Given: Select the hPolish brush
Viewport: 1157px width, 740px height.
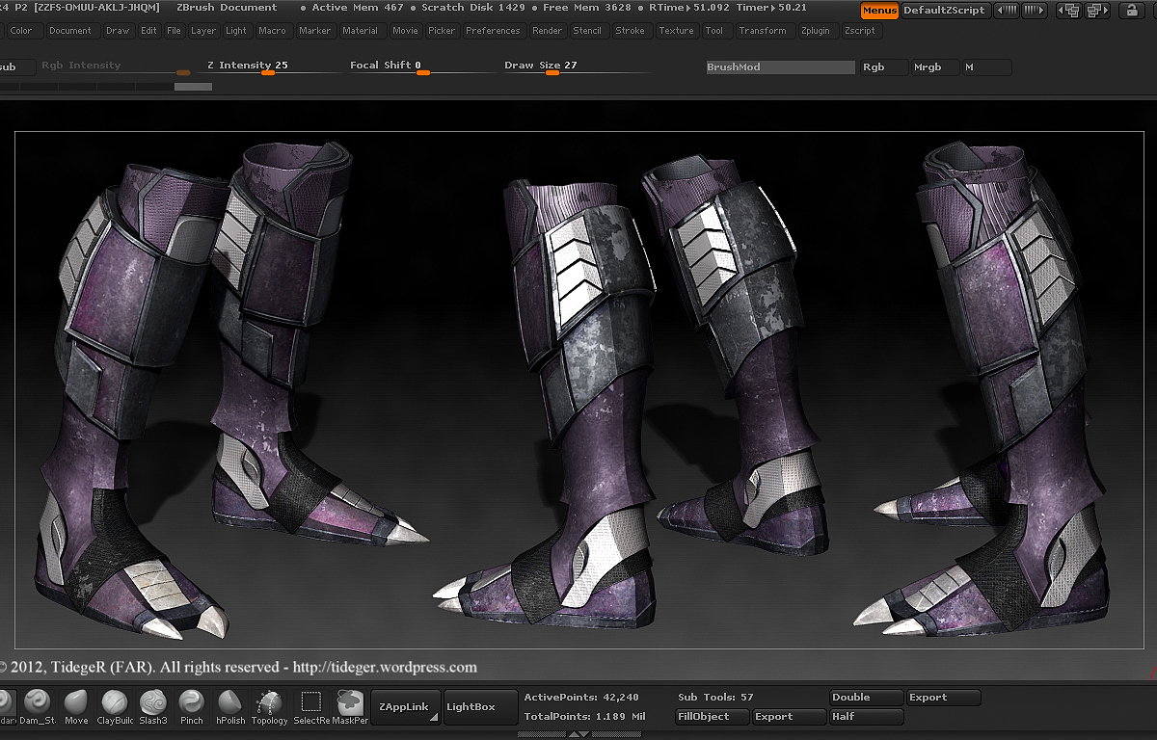Looking at the screenshot, I should (229, 706).
